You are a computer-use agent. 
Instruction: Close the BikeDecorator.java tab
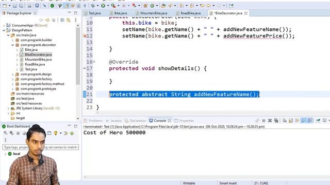click(245, 13)
